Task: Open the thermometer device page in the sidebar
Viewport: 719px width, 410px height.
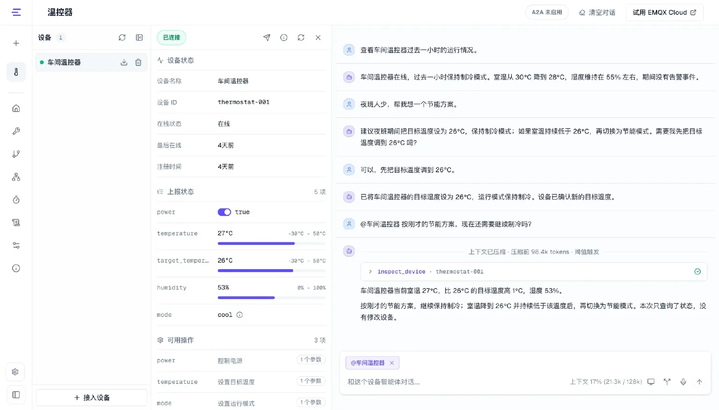Action: click(x=16, y=72)
